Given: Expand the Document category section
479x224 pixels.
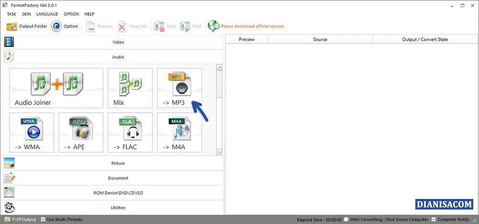Looking at the screenshot, I should [113, 178].
